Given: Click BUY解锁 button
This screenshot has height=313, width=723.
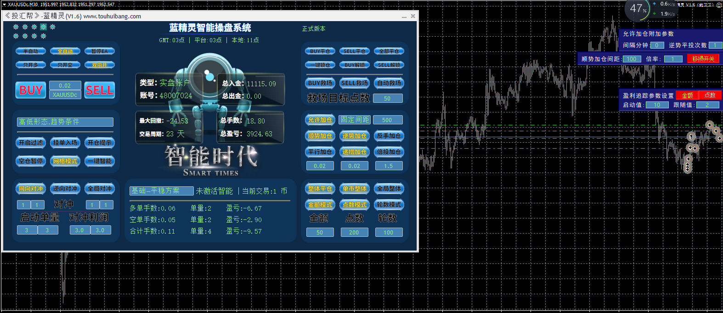Looking at the screenshot, I should (355, 65).
